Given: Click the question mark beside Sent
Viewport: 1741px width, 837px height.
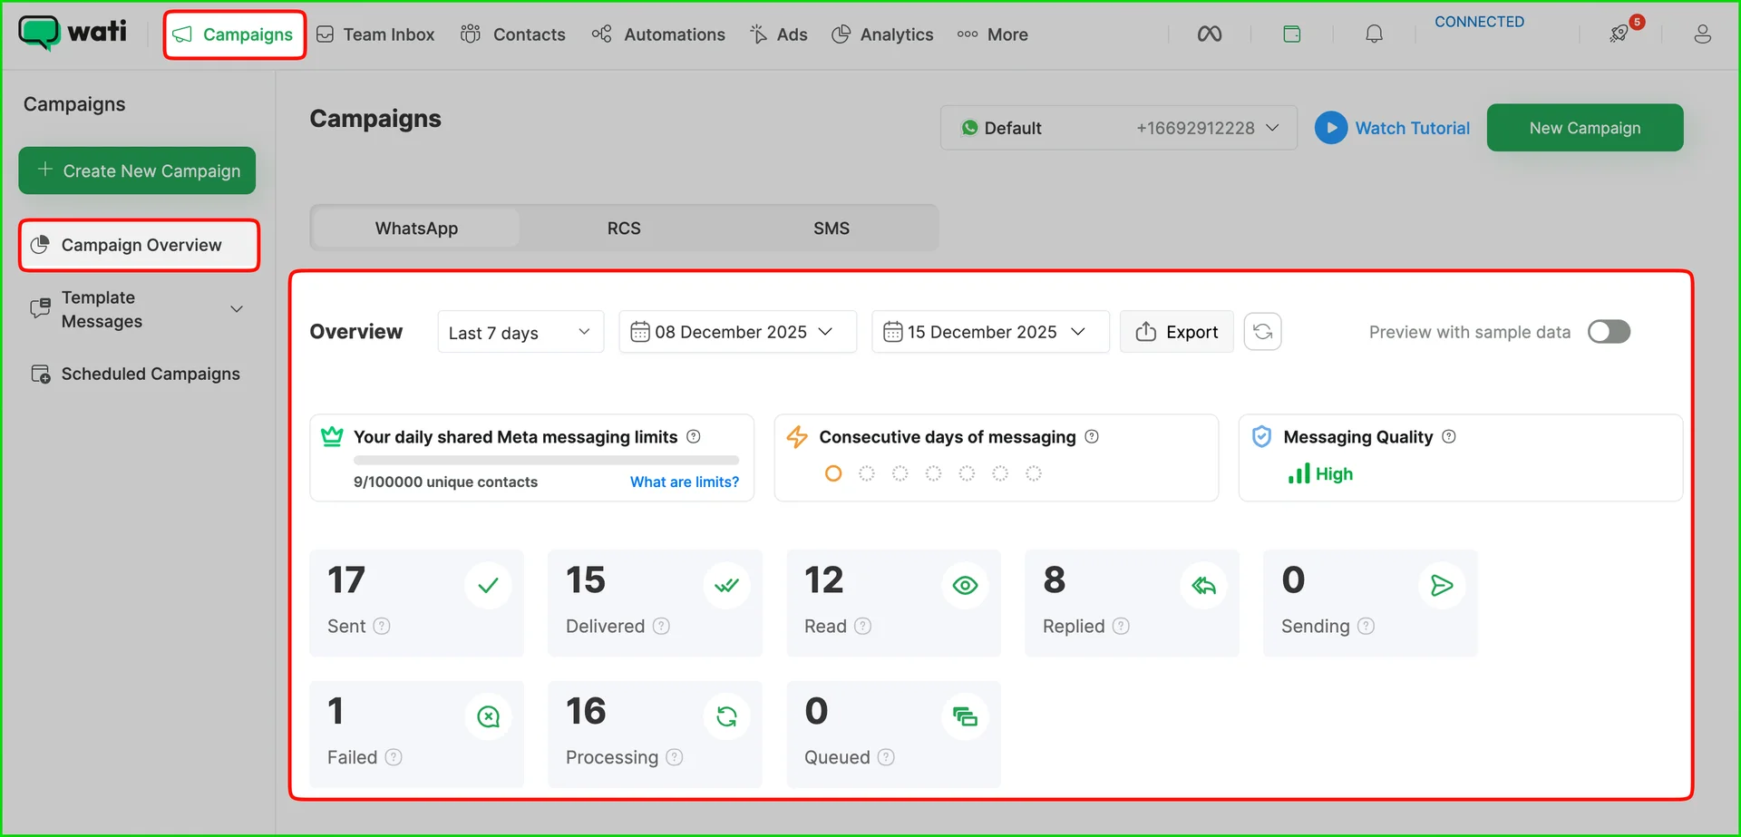Looking at the screenshot, I should pos(382,626).
